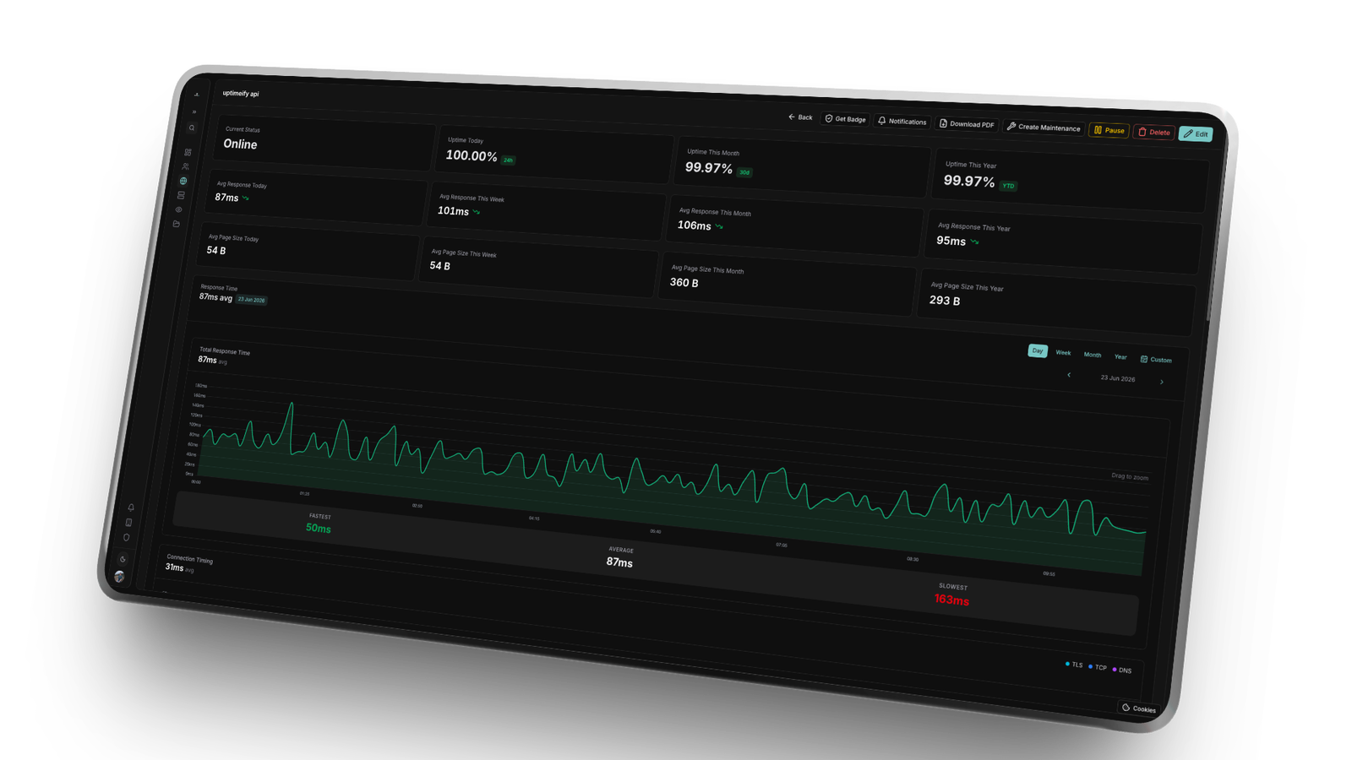Open the shield icon in sidebar
The image size is (1352, 760).
126,538
